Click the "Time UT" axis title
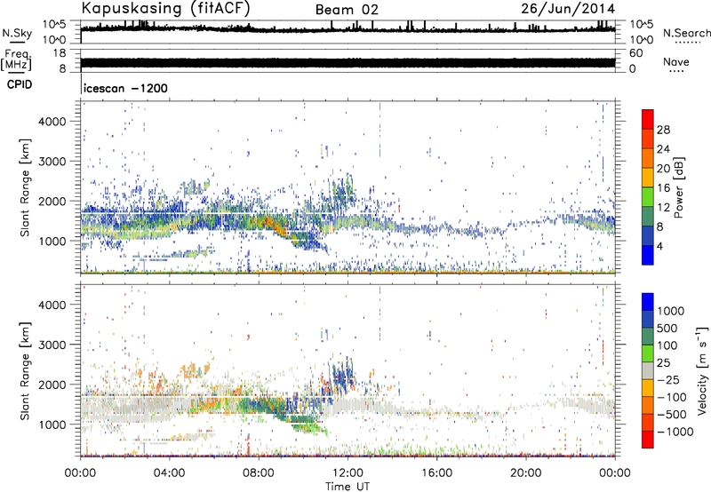 click(x=348, y=487)
